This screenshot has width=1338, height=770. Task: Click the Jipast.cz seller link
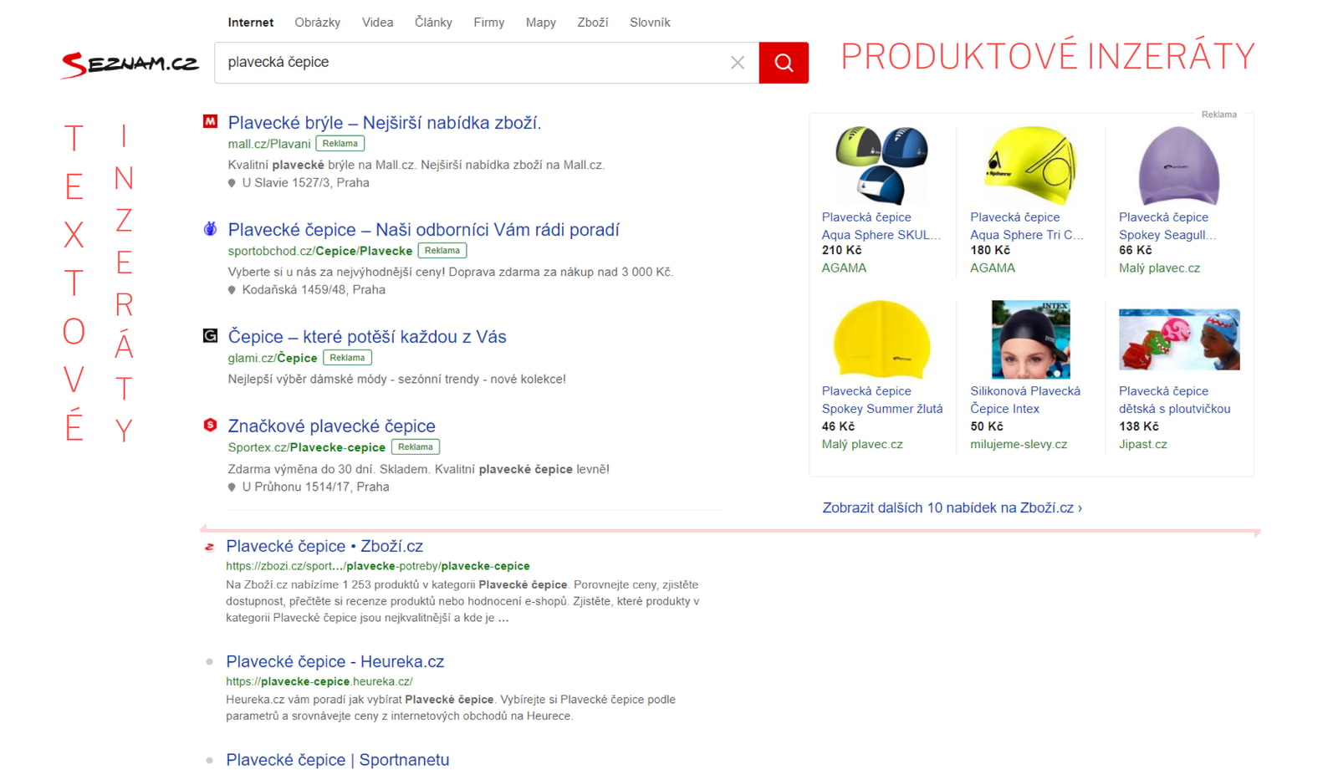tap(1143, 445)
